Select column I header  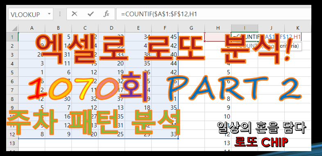(245, 28)
